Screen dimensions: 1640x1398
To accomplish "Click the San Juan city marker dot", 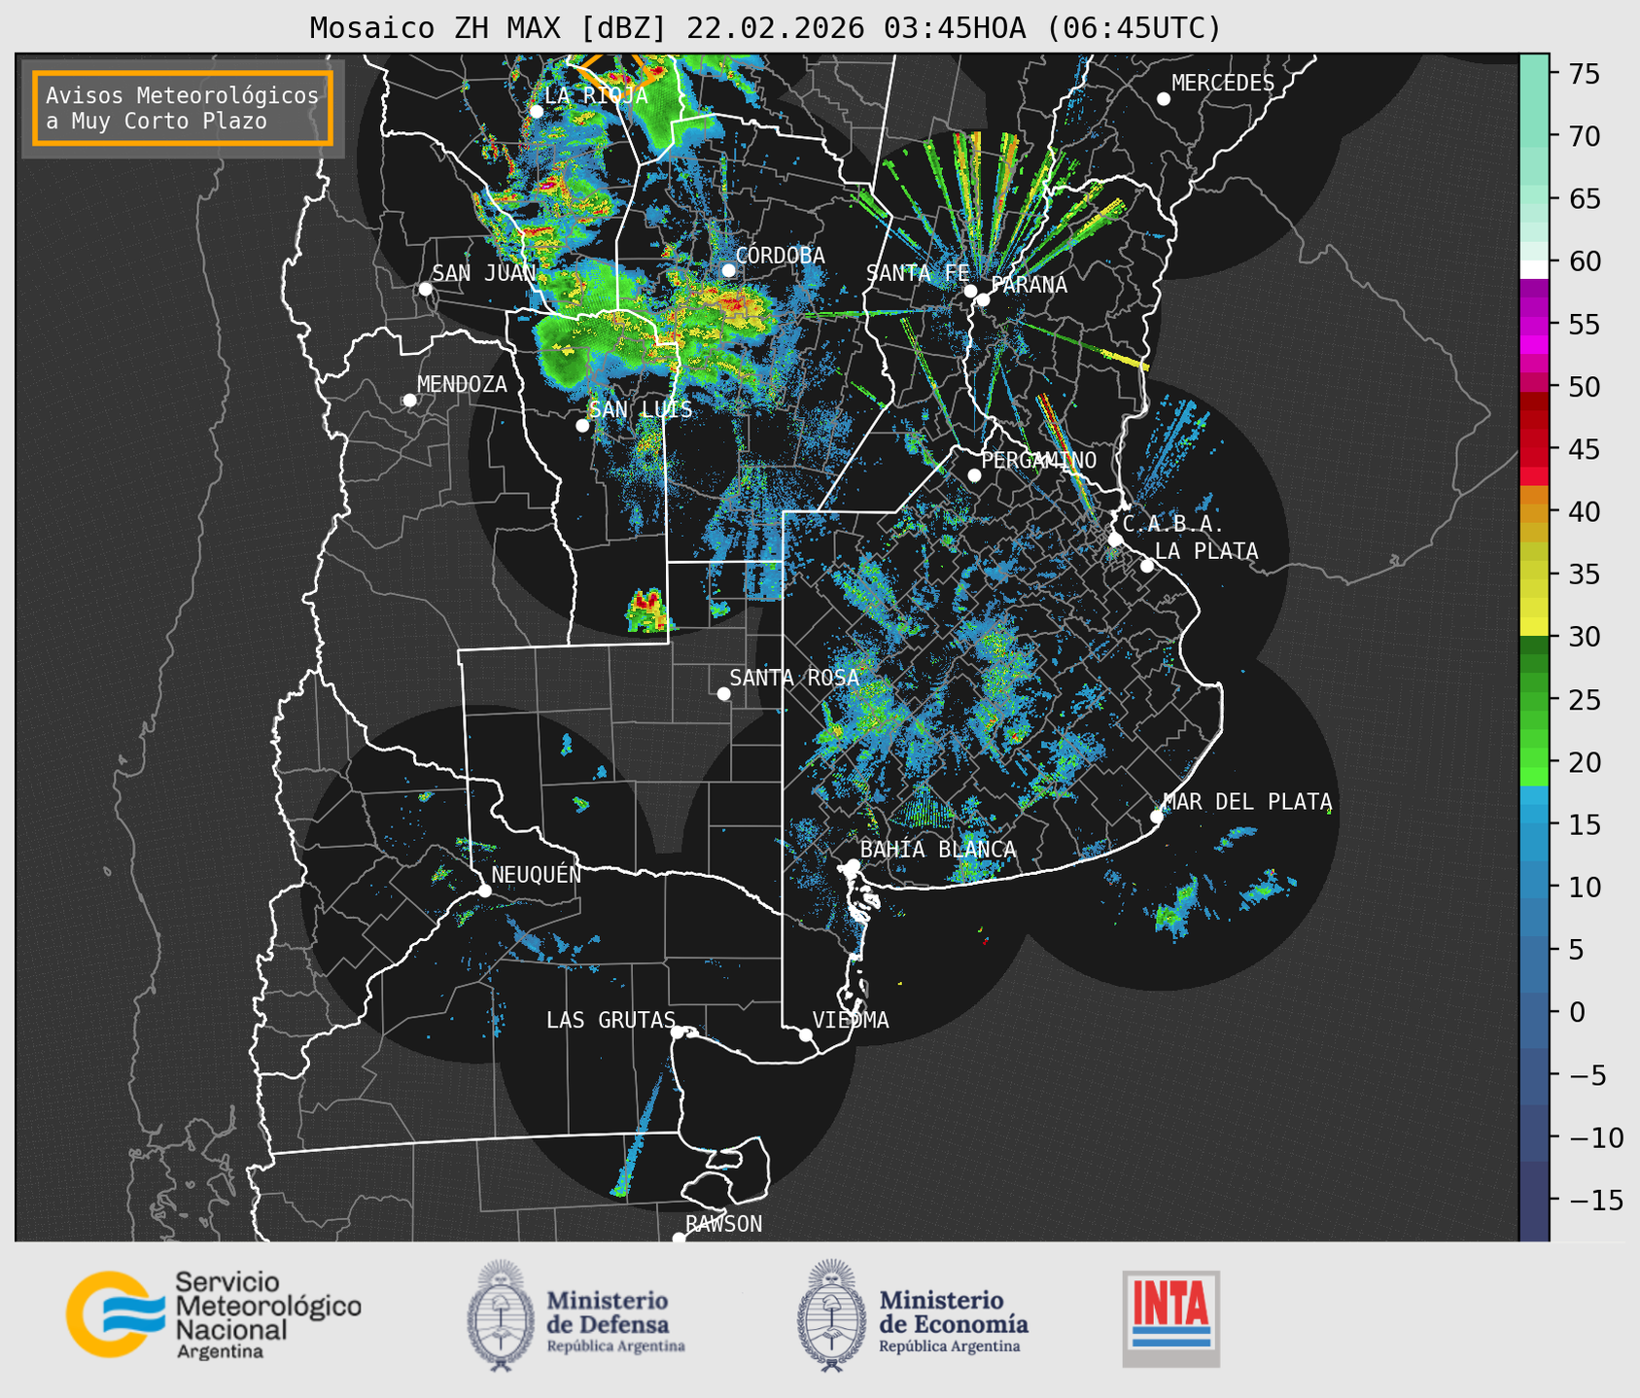I will click(x=425, y=289).
